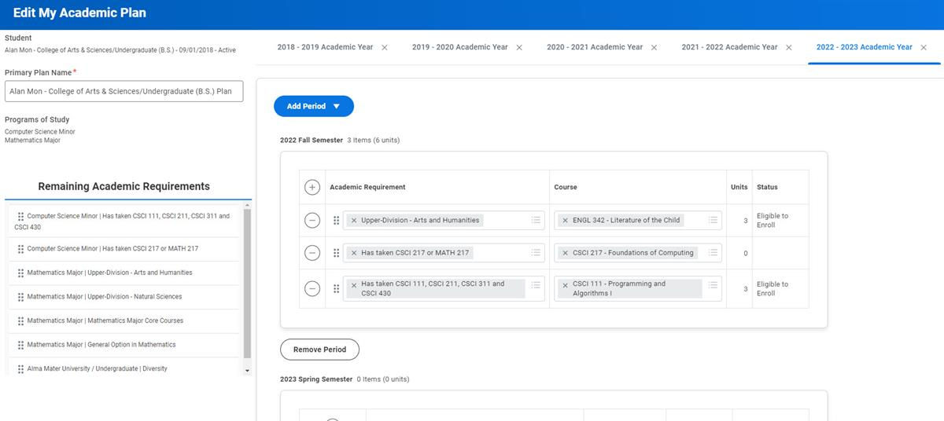Viewport: 944px width, 421px height.
Task: Switch to the 2020 - 2021 Academic Year tab
Action: click(x=595, y=47)
